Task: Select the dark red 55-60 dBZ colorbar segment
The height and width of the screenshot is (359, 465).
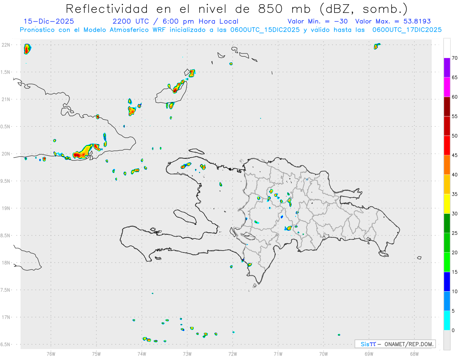Action: point(447,106)
